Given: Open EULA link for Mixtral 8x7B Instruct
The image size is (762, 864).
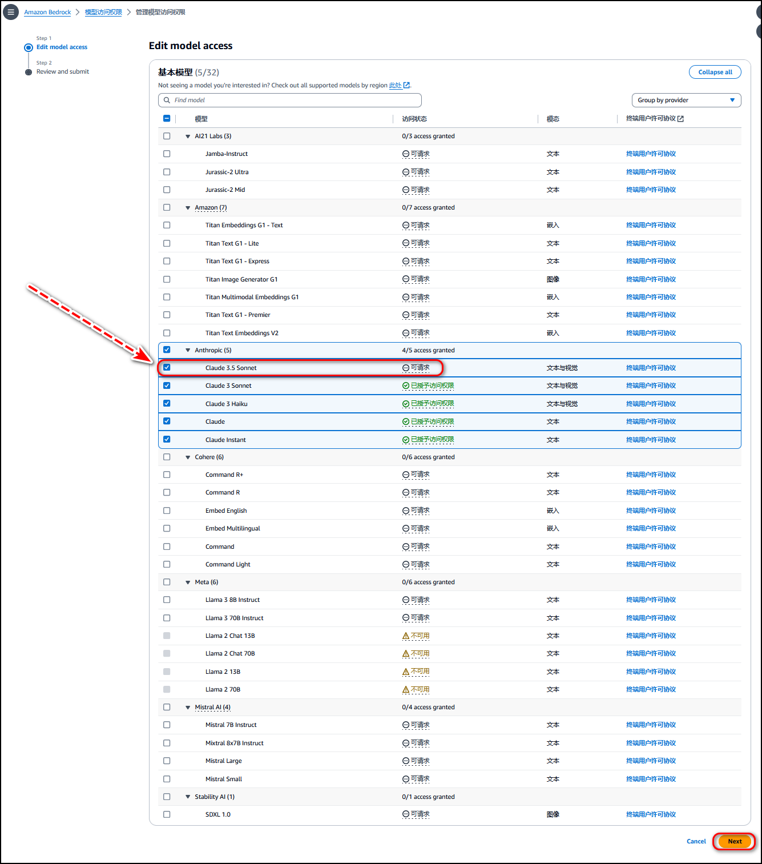Looking at the screenshot, I should pyautogui.click(x=651, y=743).
